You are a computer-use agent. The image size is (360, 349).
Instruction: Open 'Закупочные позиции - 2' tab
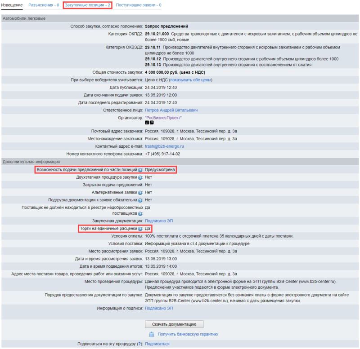[87, 5]
